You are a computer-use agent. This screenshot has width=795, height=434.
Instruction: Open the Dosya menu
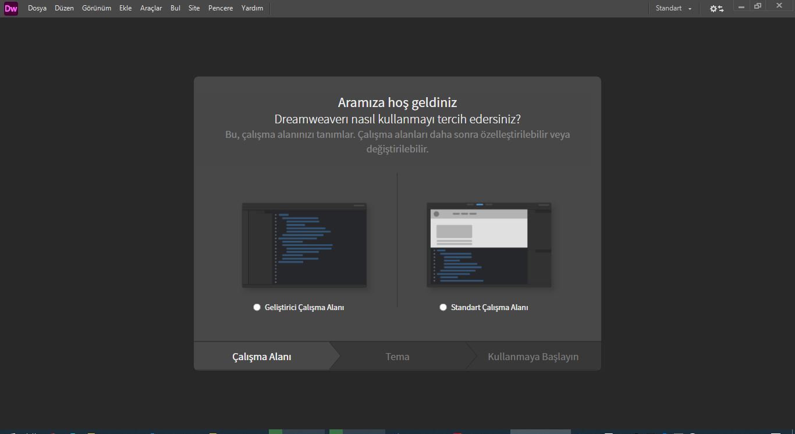coord(37,8)
